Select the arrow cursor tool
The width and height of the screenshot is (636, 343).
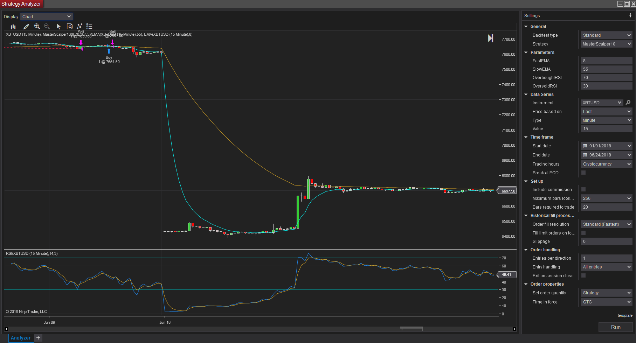(x=58, y=26)
